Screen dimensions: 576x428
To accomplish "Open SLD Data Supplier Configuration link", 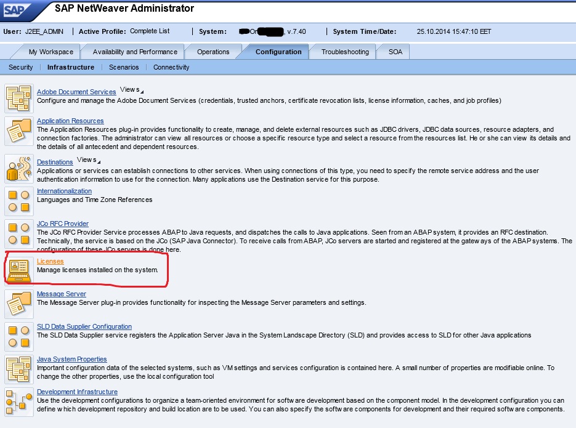I will point(84,326).
